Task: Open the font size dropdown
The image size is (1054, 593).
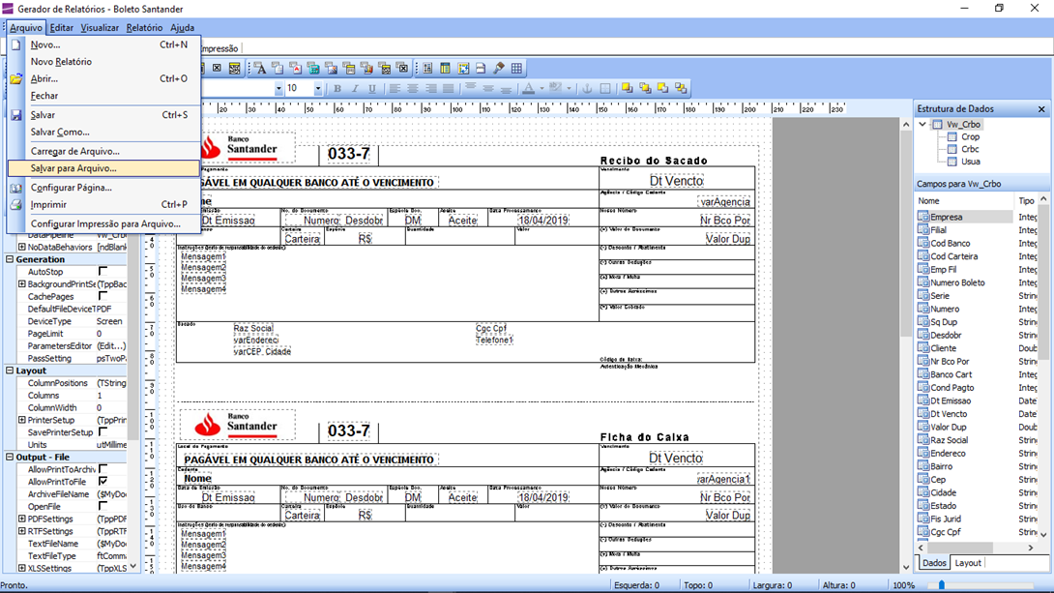Action: pyautogui.click(x=317, y=89)
